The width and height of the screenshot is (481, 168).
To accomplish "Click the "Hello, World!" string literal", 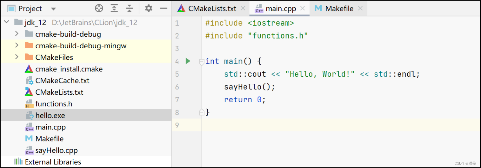I will click(x=320, y=74).
